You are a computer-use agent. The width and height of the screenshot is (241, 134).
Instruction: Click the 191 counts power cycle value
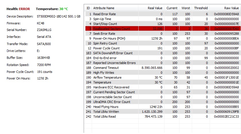45,72
